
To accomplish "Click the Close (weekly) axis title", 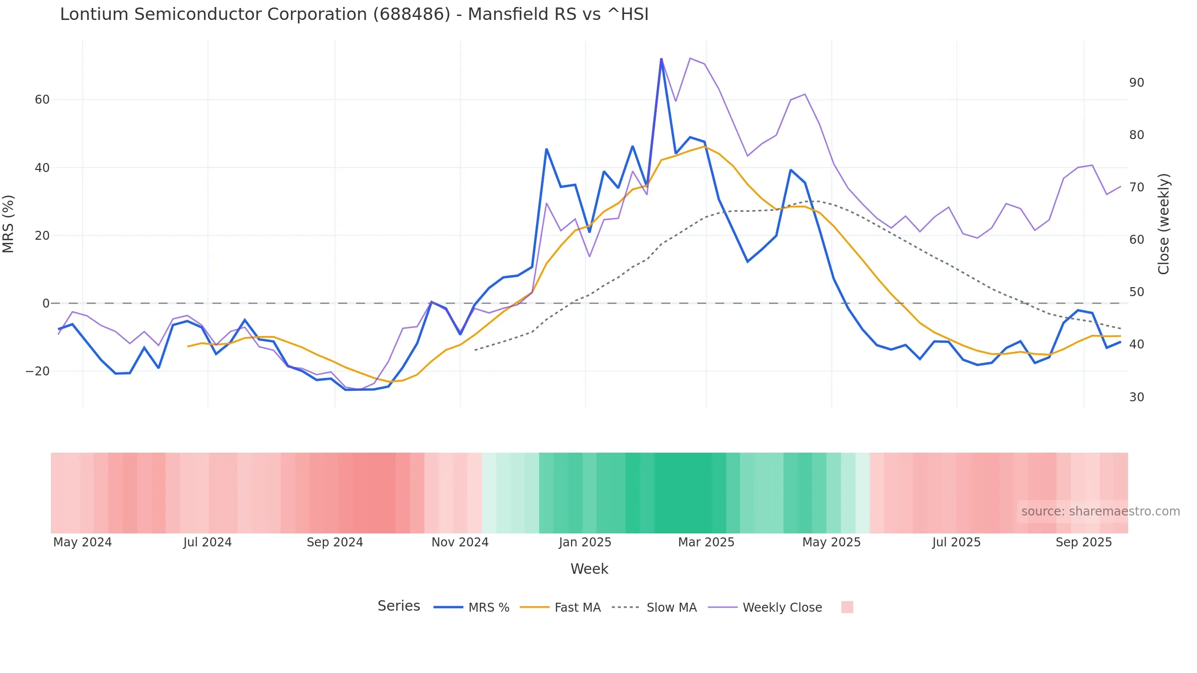I will 1164,224.
